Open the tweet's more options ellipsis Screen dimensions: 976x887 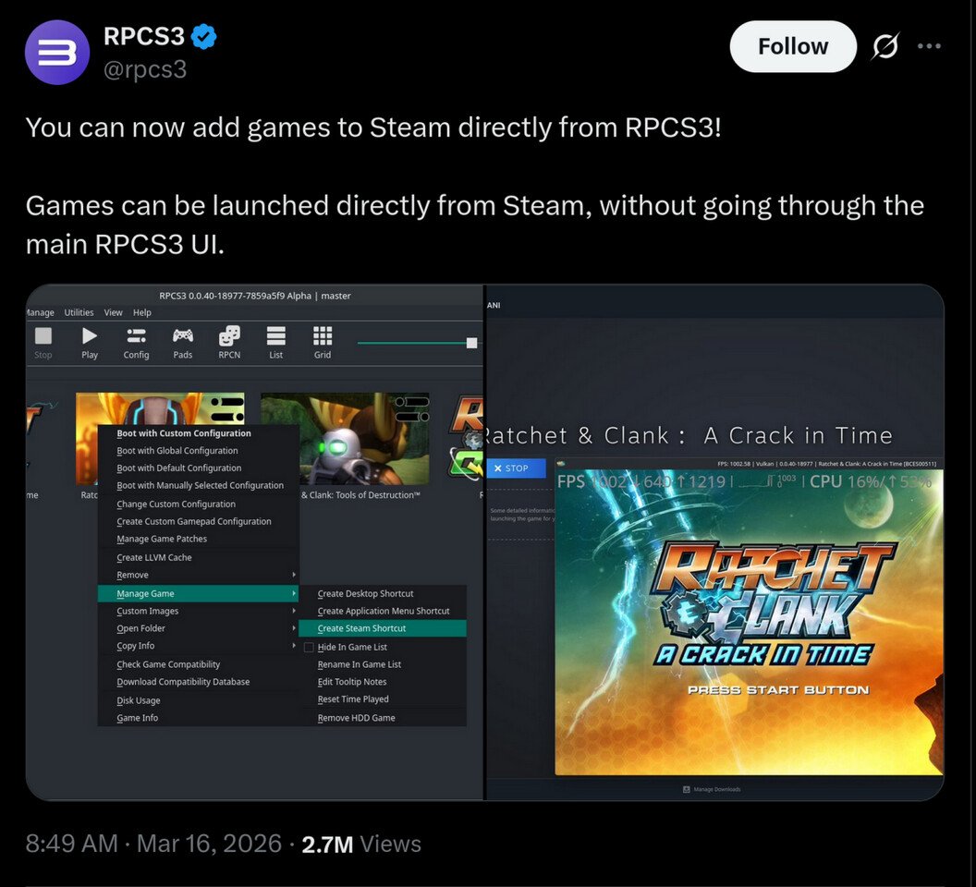[929, 44]
